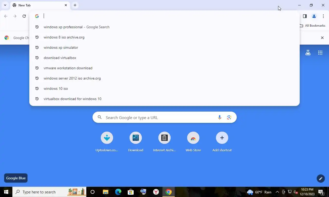This screenshot has height=197, width=329.
Task: Click the Google Blue theme label
Action: (16, 178)
